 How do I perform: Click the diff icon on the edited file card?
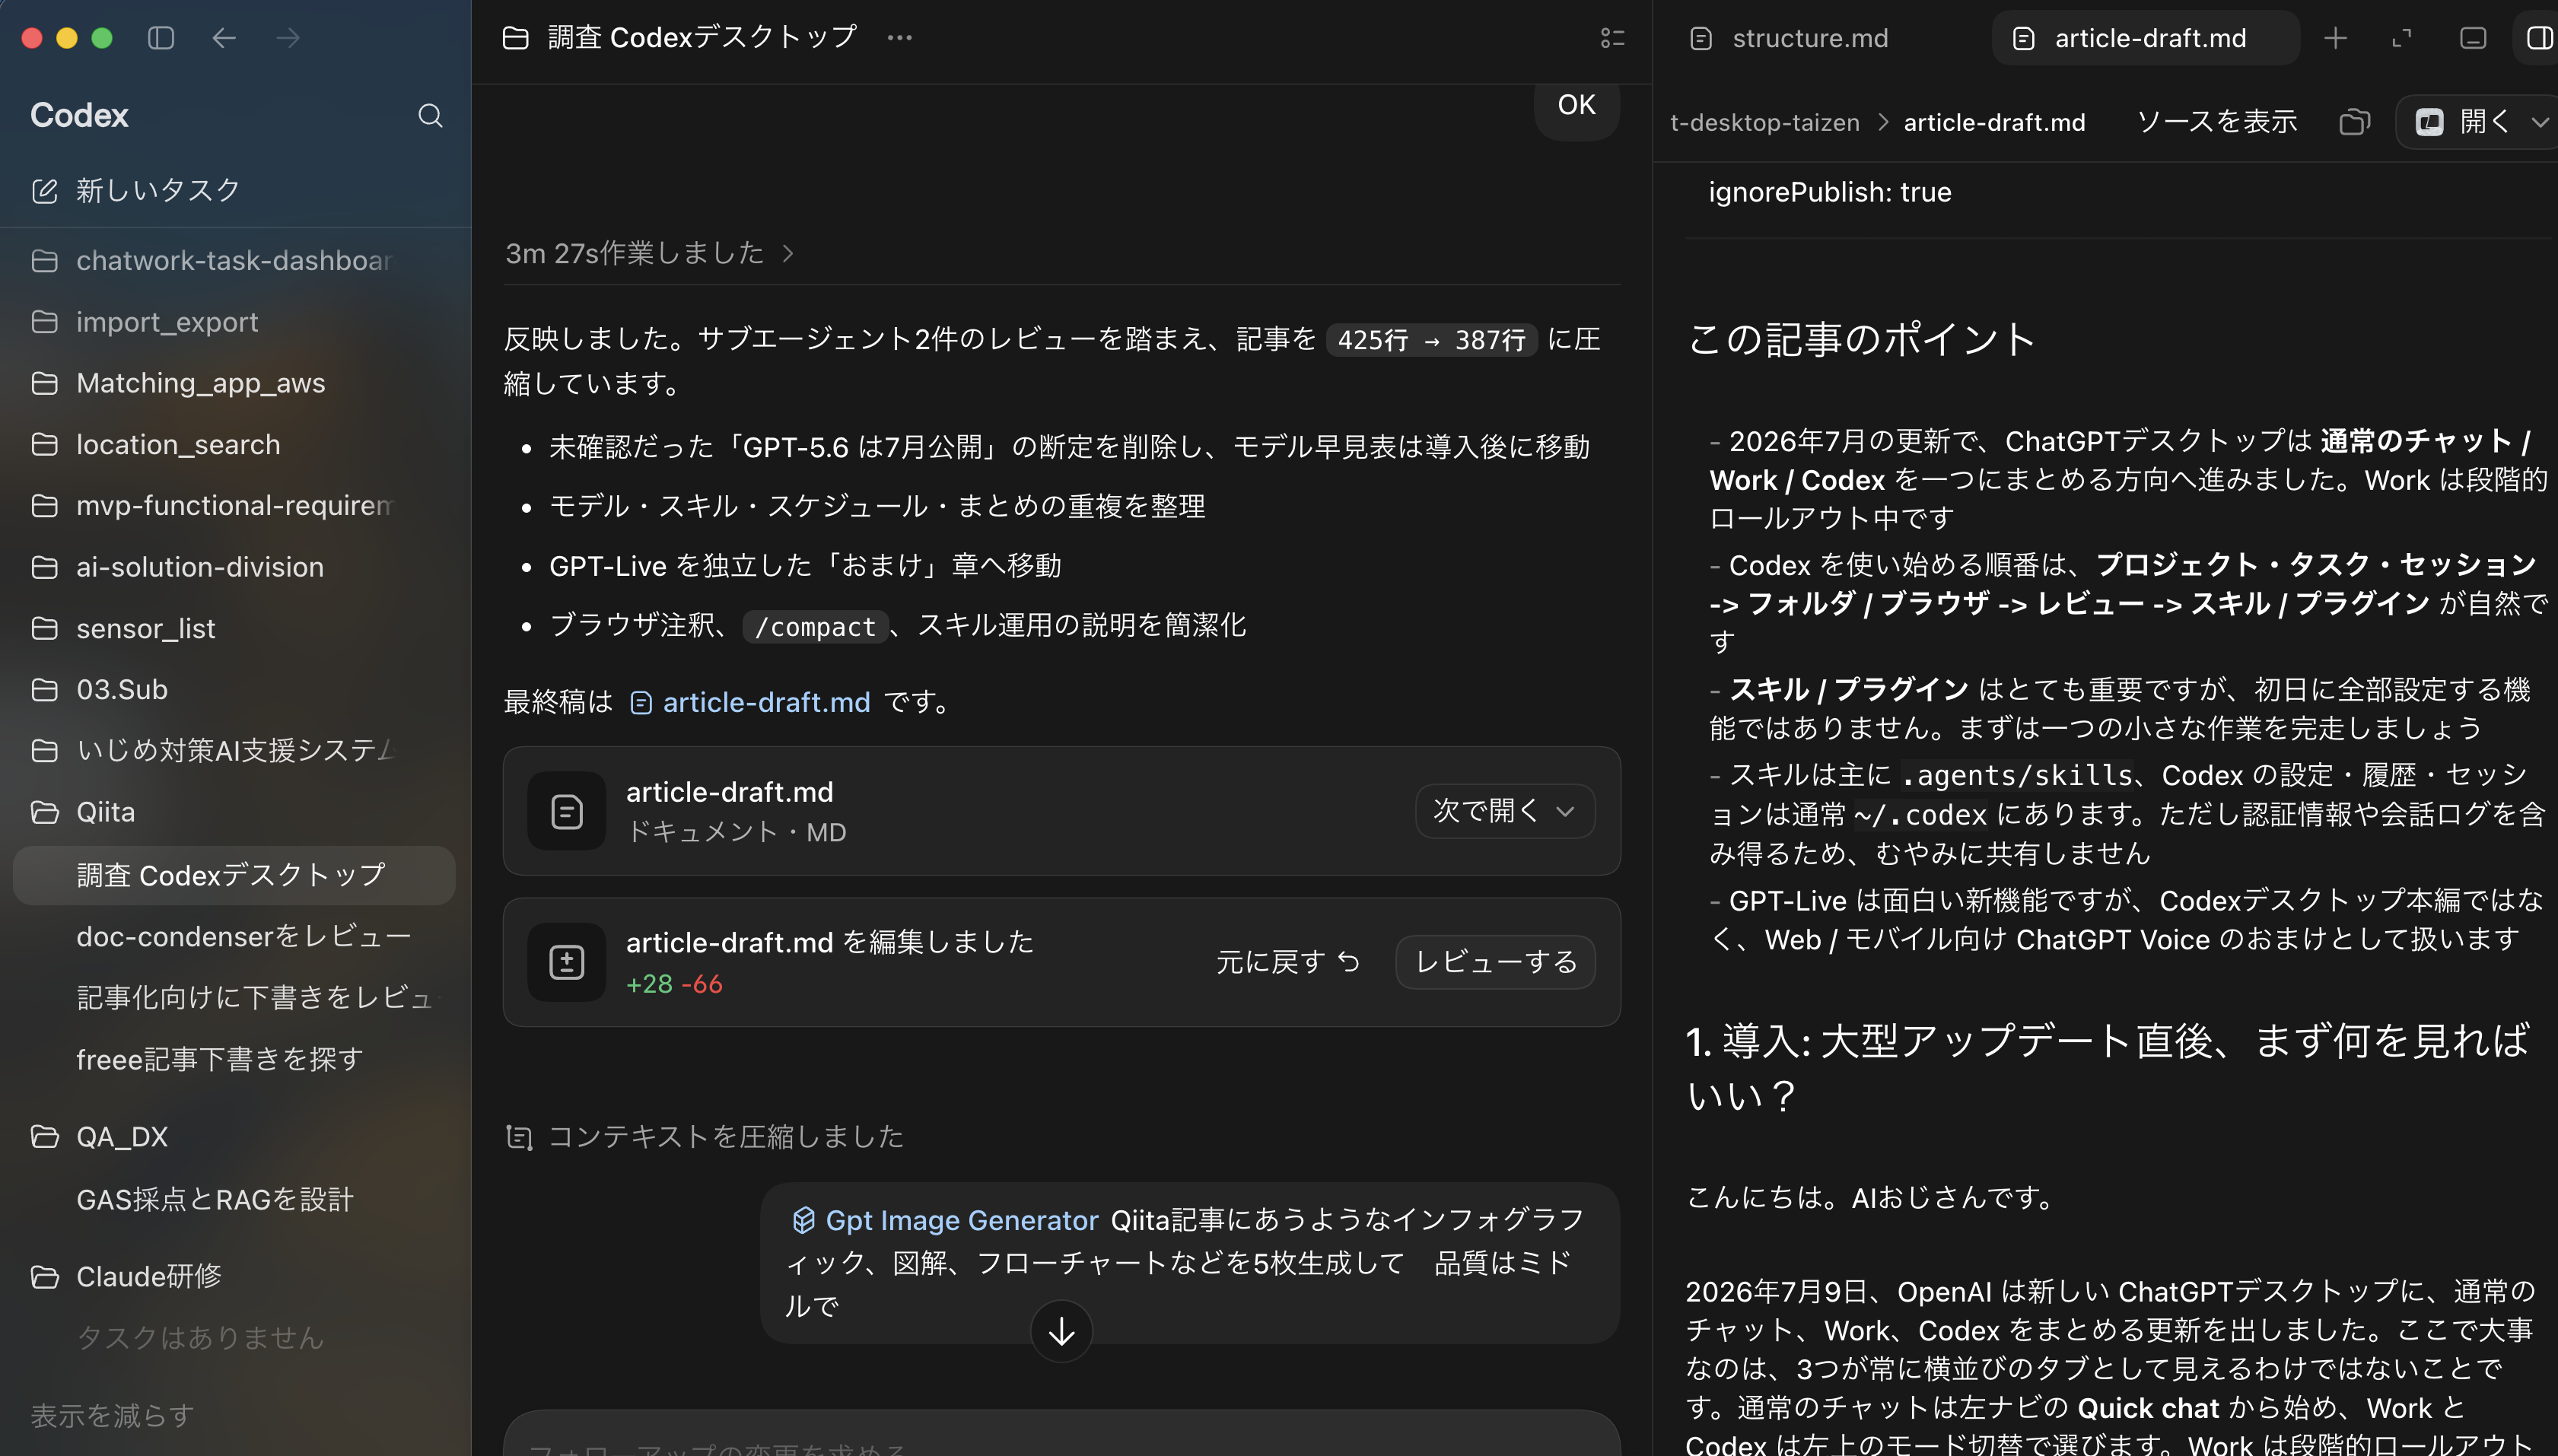click(x=566, y=962)
